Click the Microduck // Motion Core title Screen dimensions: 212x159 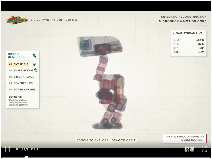(183, 21)
